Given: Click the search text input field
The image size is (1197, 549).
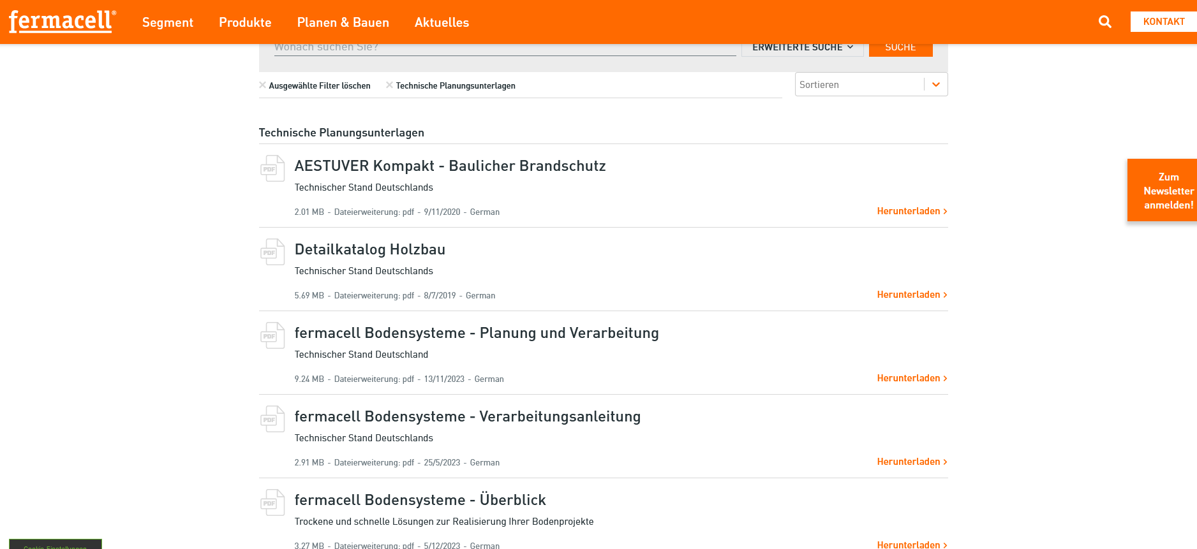Looking at the screenshot, I should pos(505,48).
